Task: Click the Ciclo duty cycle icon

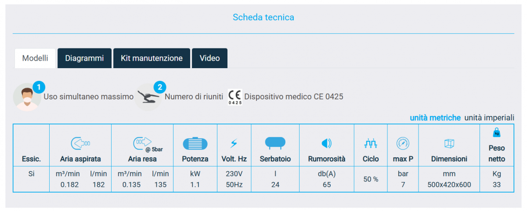Action: click(x=371, y=143)
